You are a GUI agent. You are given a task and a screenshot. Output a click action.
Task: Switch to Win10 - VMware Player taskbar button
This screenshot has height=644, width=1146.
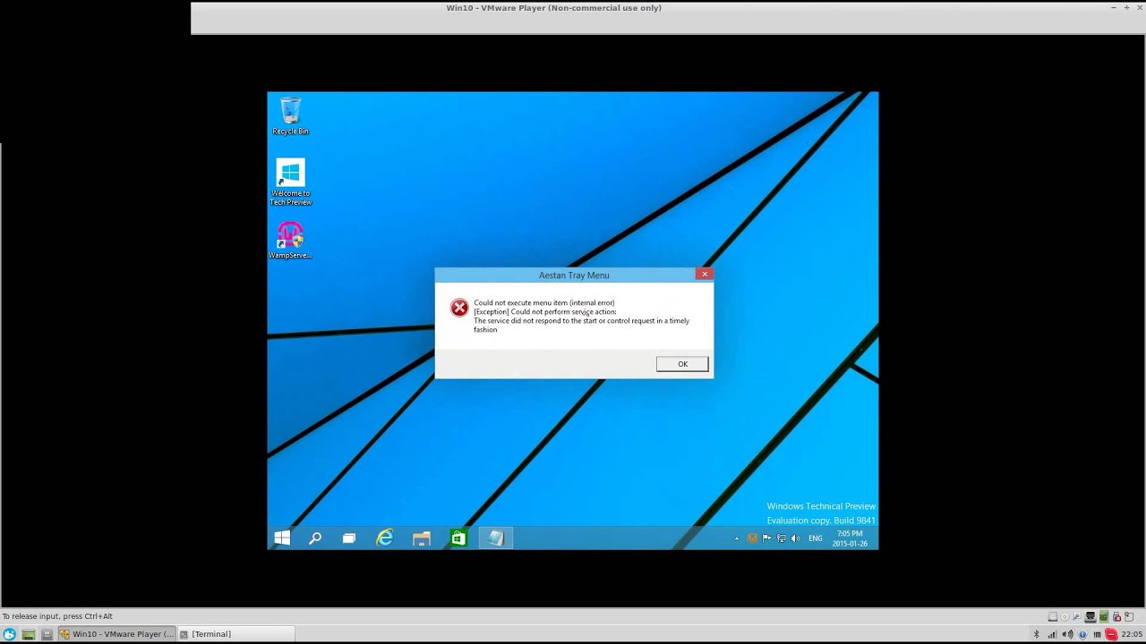click(x=117, y=634)
